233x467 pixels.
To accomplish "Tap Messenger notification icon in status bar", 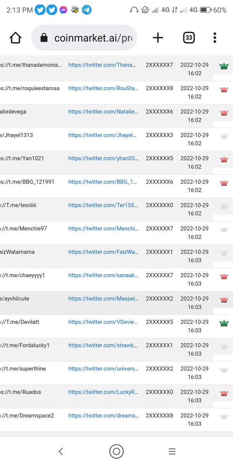I will click(63, 10).
